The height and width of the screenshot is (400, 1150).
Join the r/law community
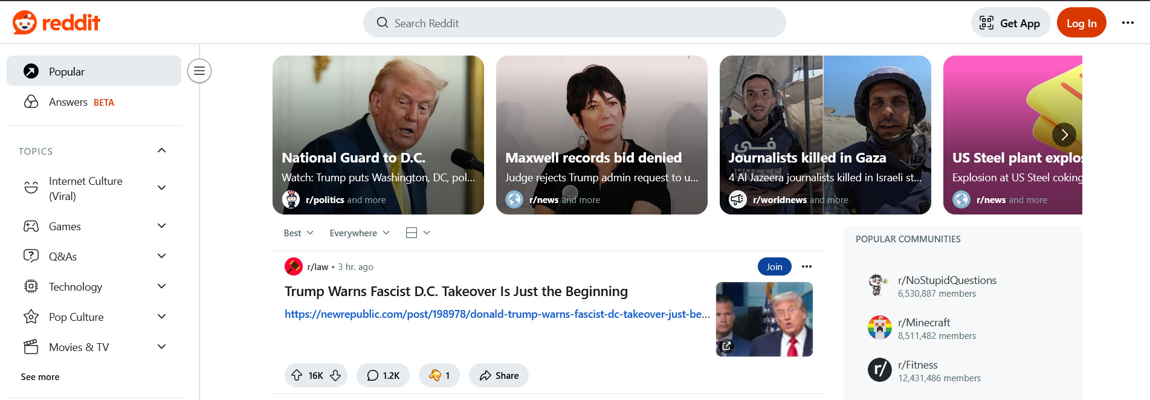click(774, 266)
